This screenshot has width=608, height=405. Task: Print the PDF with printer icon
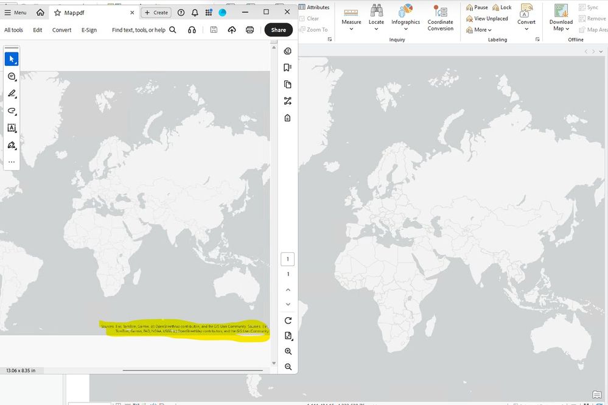coord(250,30)
